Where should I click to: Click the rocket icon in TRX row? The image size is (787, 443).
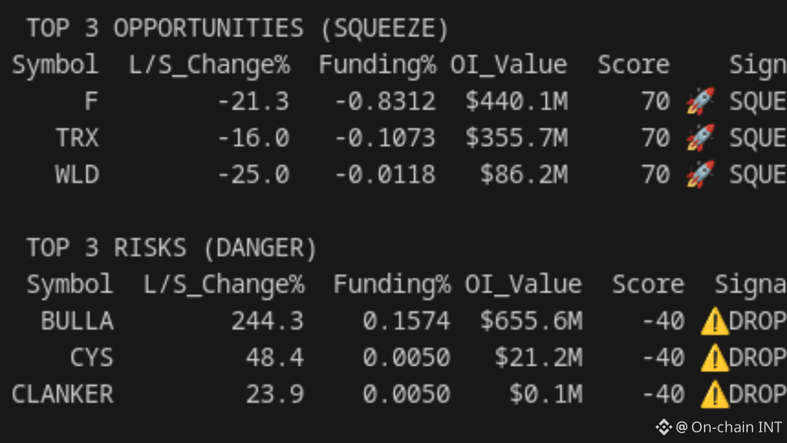700,138
